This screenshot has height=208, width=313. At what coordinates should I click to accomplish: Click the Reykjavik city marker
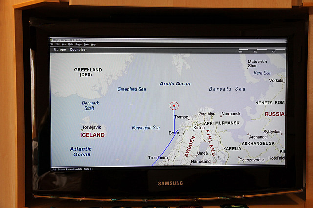[x=82, y=130]
